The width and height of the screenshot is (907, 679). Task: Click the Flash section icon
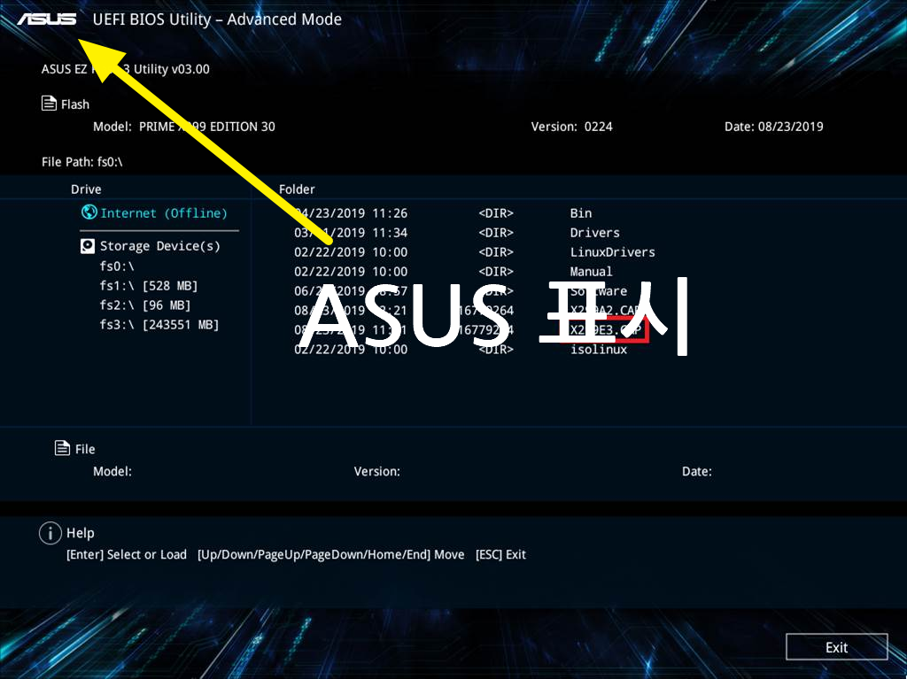pos(49,103)
